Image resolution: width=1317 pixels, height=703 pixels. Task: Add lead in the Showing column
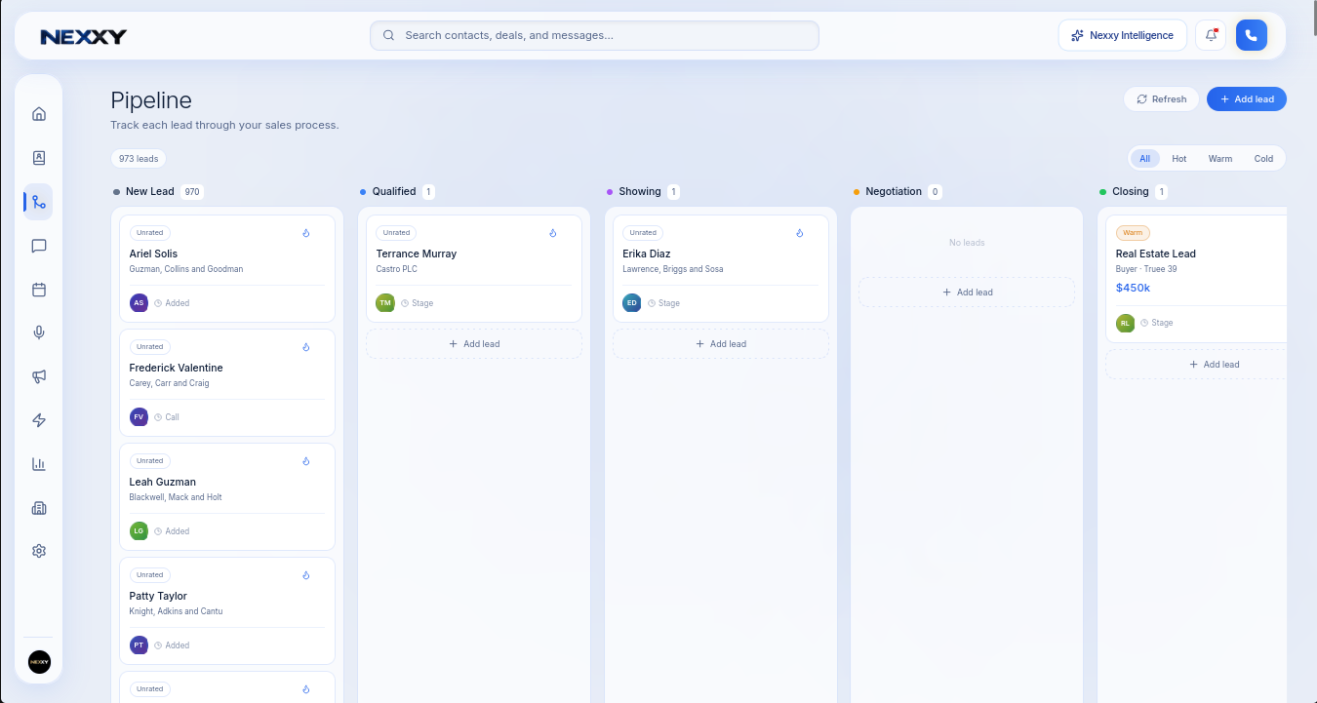[721, 344]
